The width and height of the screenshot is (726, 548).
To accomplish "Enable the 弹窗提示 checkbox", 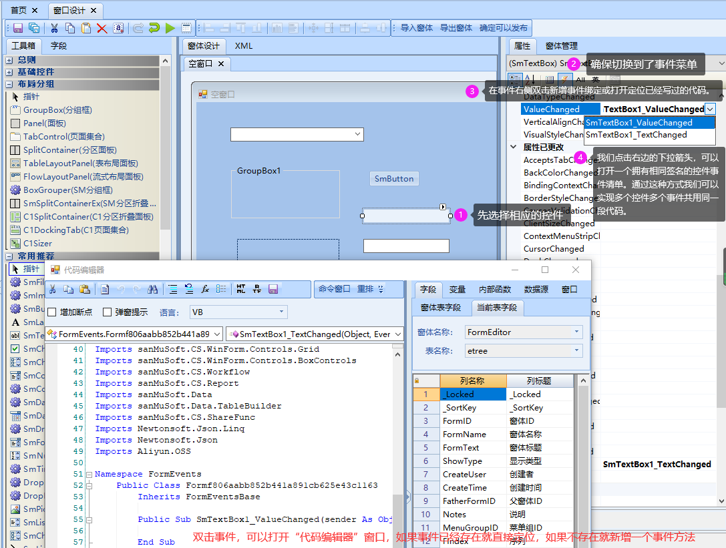I will [107, 312].
